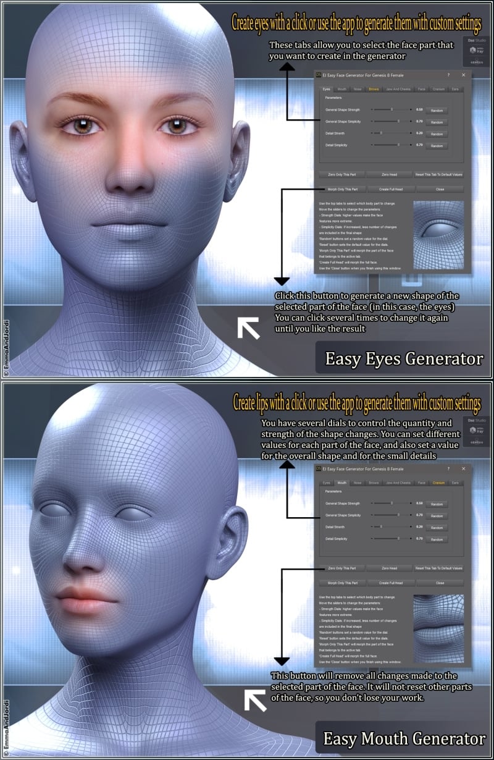The image size is (494, 760).
Task: Select the Face tab in the eye-preview dialog
Action: (422, 89)
